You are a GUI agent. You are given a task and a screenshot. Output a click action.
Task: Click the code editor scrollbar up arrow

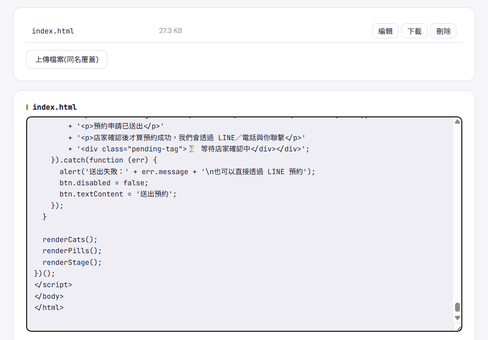coord(457,122)
